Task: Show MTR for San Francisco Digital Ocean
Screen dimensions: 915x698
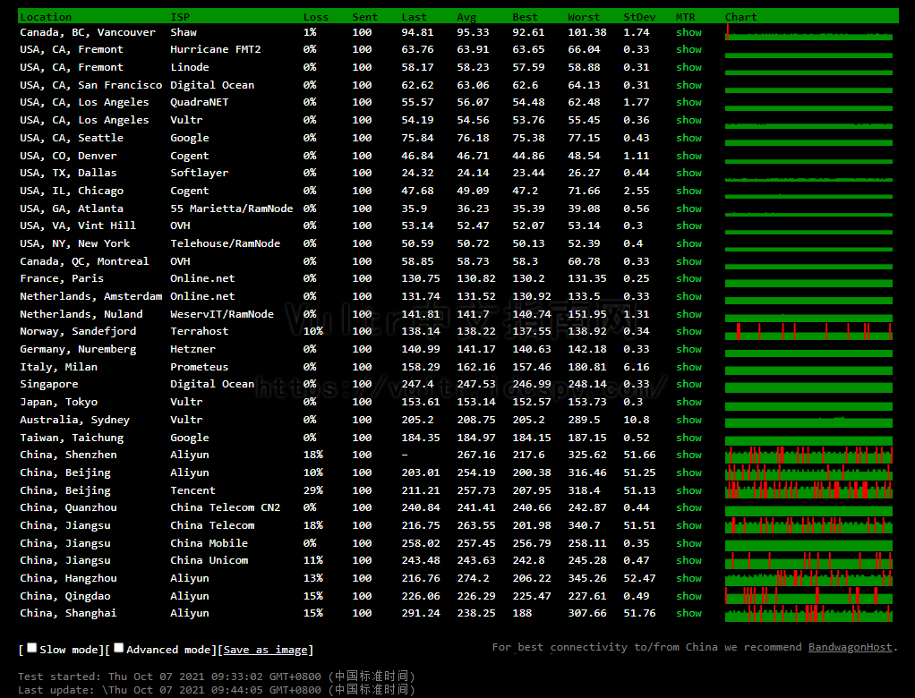Action: pos(688,85)
